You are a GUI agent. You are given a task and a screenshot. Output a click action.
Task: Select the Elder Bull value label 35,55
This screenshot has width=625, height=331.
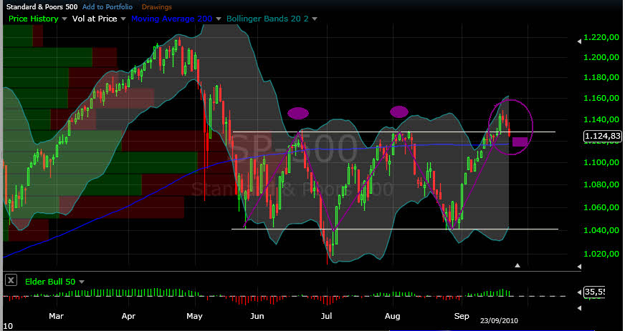point(594,292)
